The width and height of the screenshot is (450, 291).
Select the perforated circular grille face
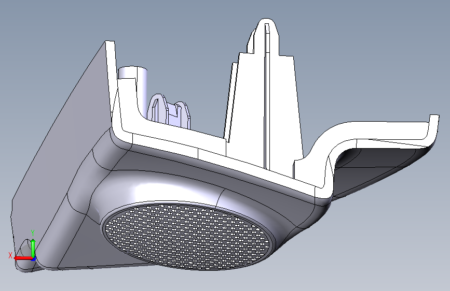pyautogui.click(x=187, y=237)
